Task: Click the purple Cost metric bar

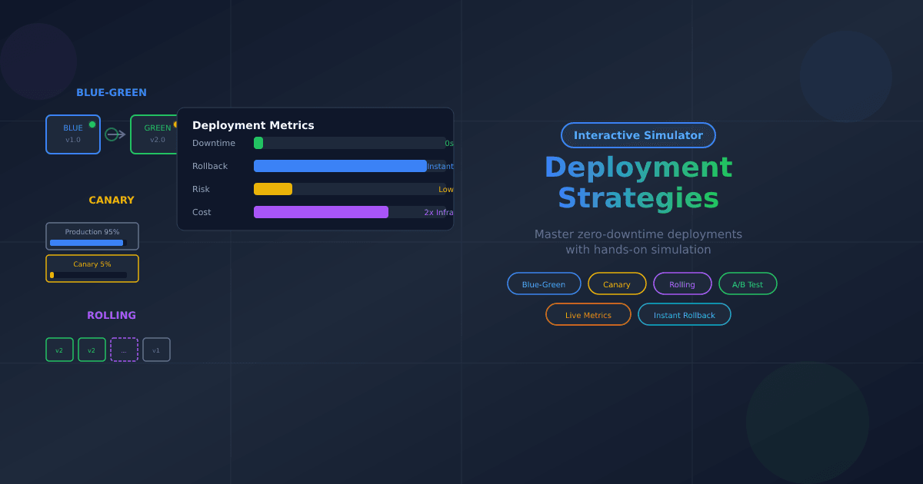Action: tap(321, 212)
